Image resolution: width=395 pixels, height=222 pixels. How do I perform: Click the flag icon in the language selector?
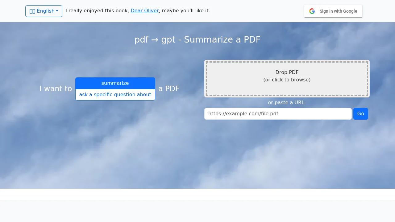(x=32, y=11)
